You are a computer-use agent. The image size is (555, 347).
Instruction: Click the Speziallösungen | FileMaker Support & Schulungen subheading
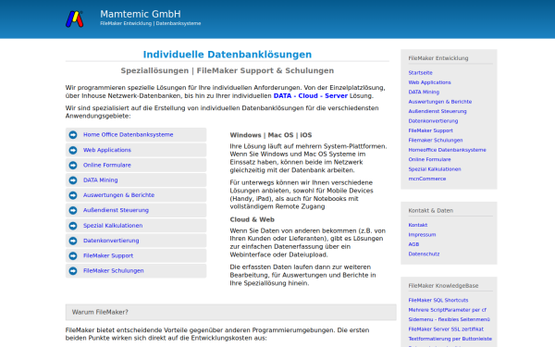pos(228,70)
